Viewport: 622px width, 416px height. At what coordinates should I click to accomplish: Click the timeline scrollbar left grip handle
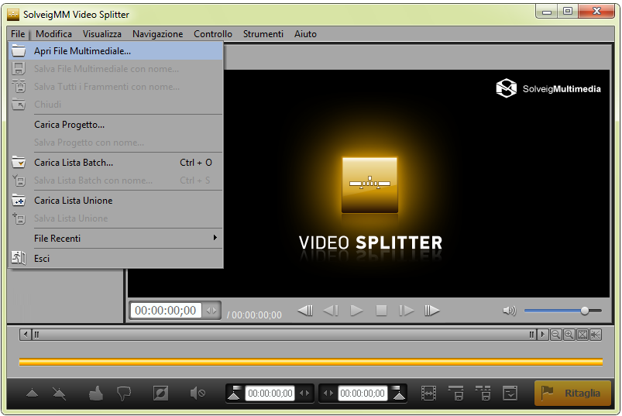[36, 335]
